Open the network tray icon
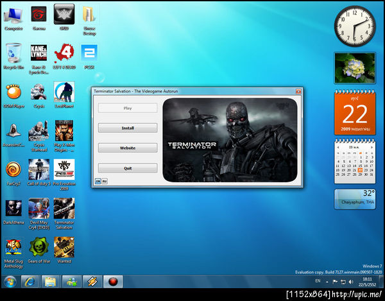385x301 pixels. (343, 282)
